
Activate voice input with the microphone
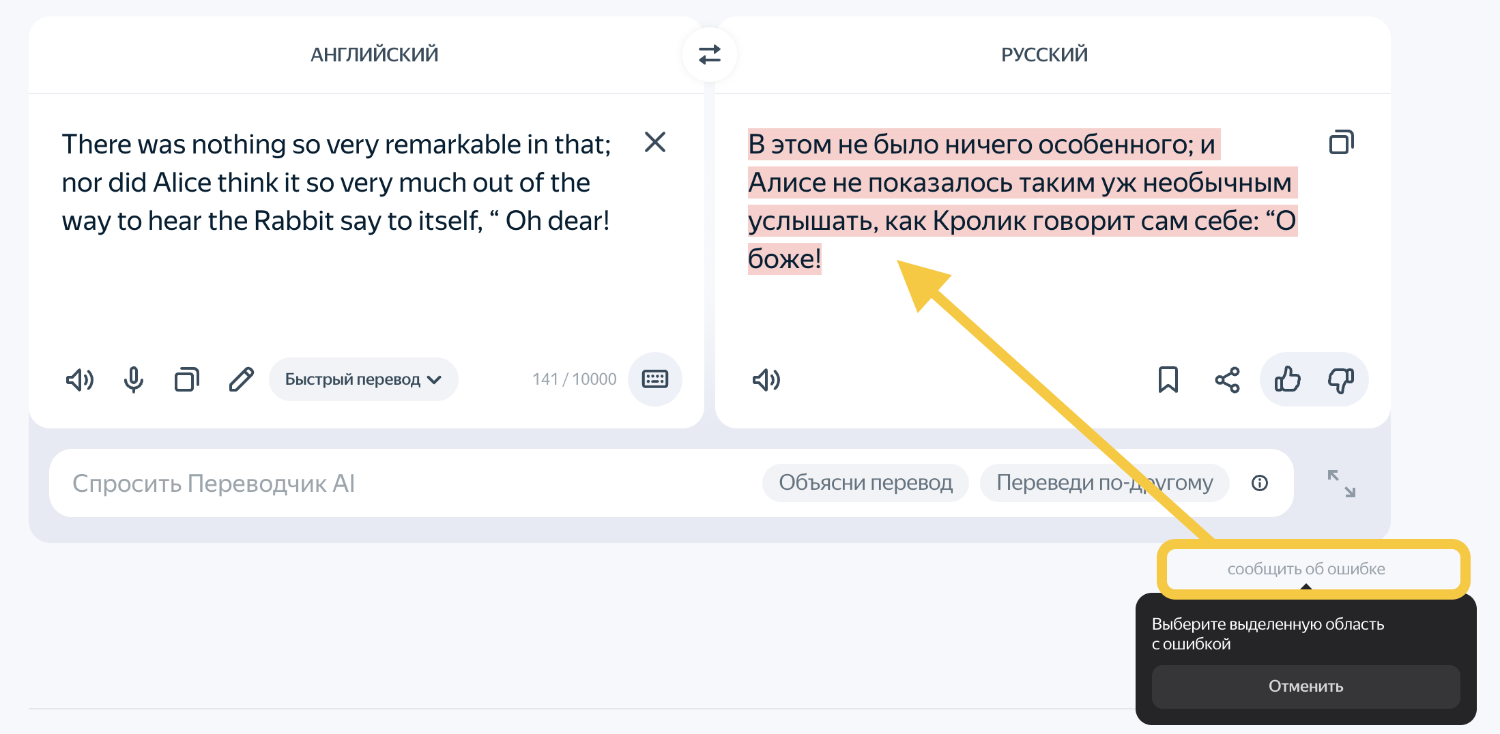point(134,380)
